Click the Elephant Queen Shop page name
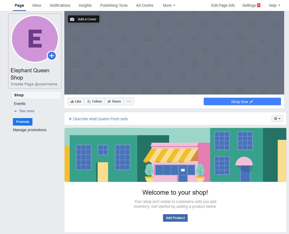This screenshot has height=234, width=289. coord(30,74)
